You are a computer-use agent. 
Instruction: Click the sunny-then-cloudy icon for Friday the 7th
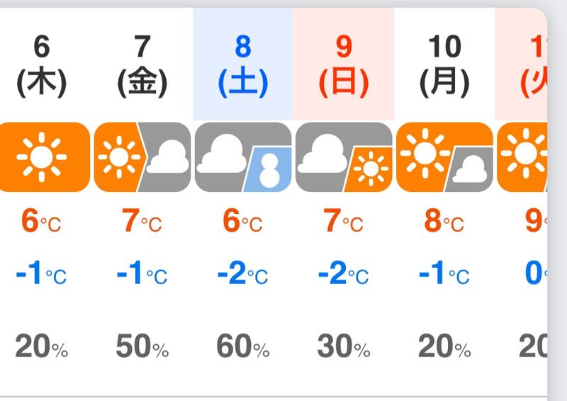pyautogui.click(x=142, y=157)
